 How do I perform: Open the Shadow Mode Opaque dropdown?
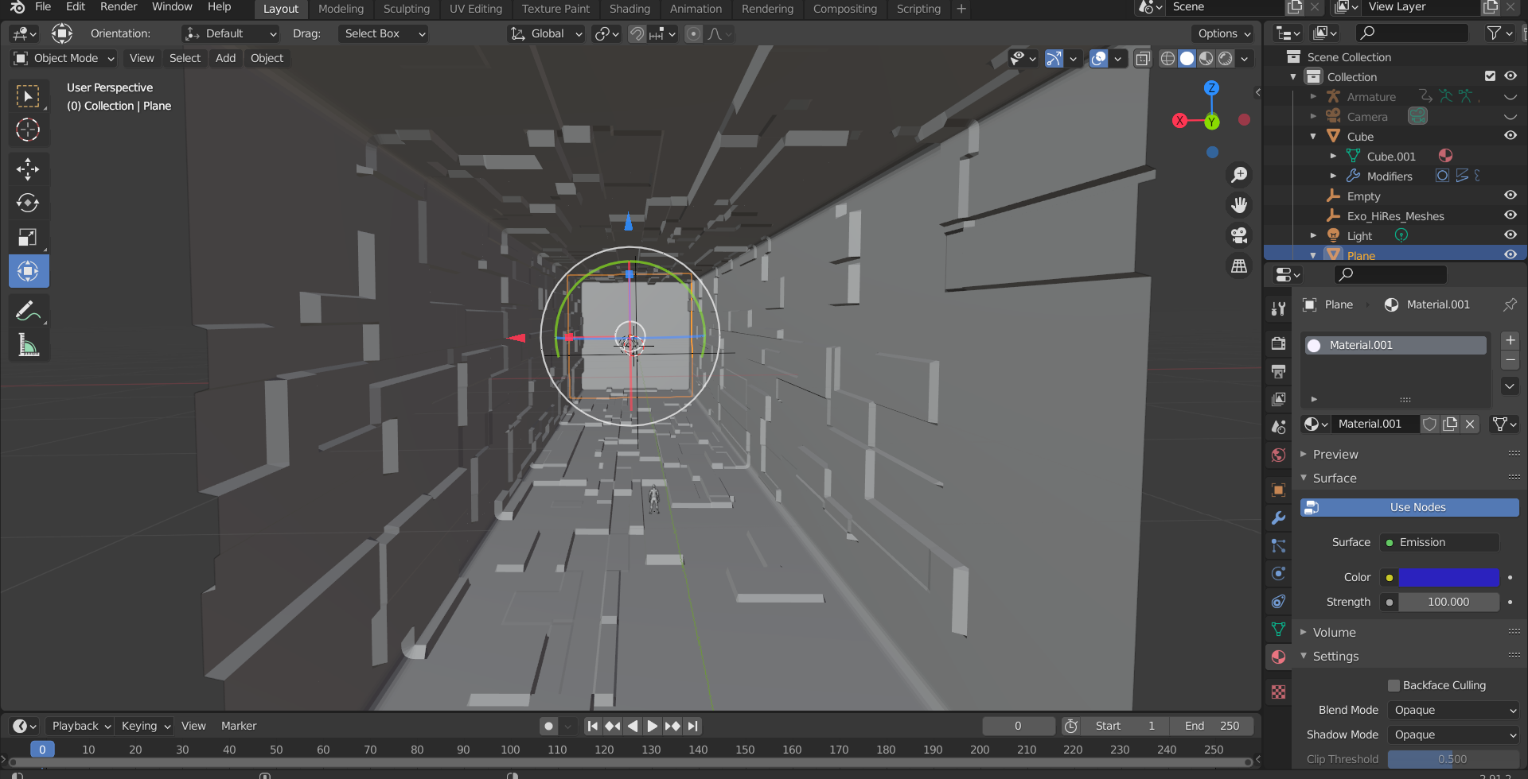point(1453,734)
